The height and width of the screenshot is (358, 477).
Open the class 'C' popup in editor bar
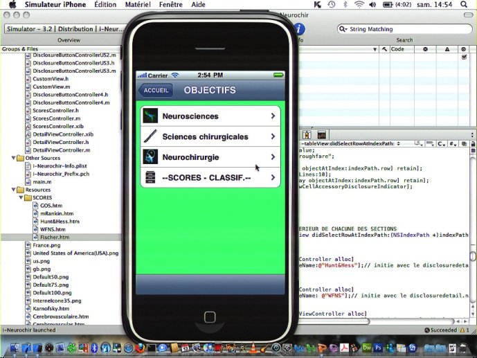point(442,143)
